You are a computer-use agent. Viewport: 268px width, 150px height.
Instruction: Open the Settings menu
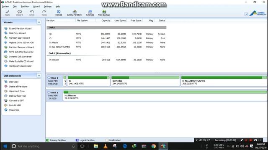(47, 6)
